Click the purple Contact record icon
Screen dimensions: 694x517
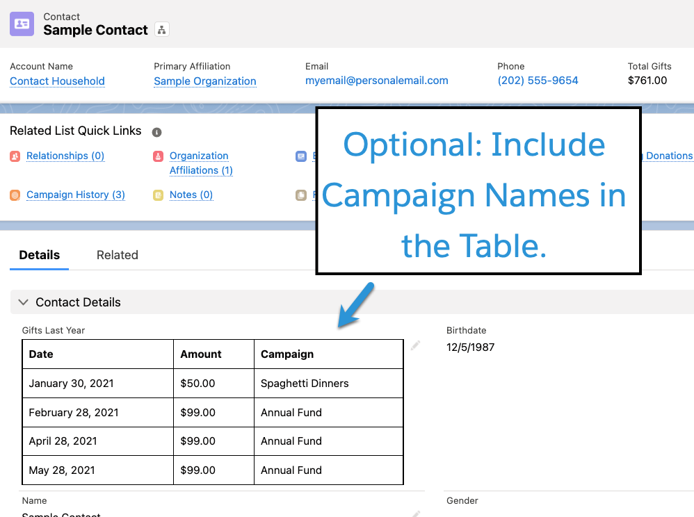22,24
